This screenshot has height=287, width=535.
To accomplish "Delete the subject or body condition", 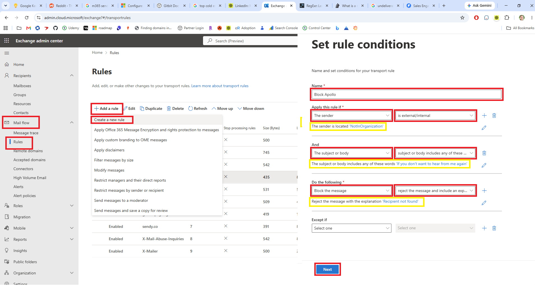I will click(x=484, y=153).
